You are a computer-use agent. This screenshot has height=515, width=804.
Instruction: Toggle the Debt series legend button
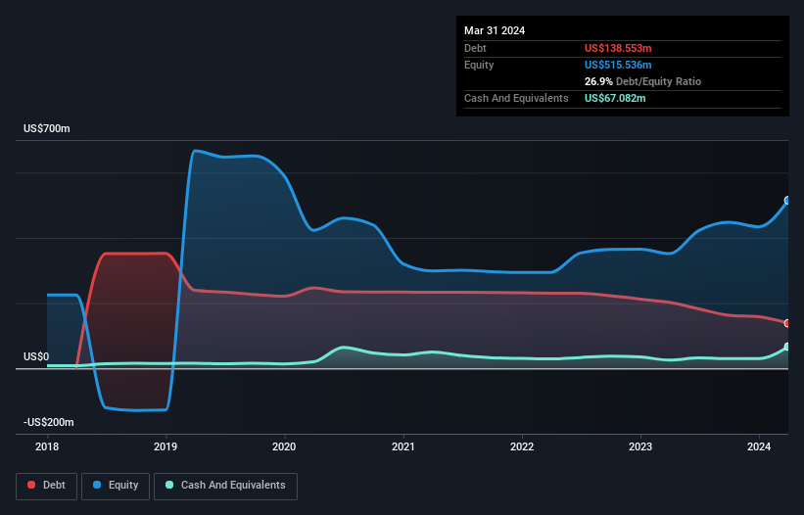(x=47, y=486)
